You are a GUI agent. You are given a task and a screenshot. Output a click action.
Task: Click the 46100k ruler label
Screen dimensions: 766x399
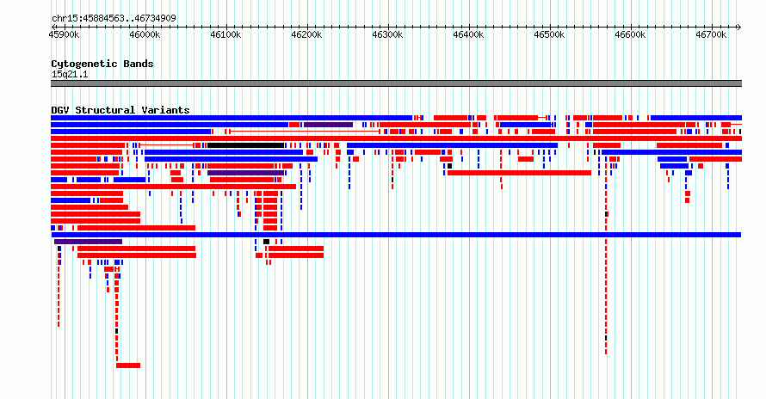point(225,34)
